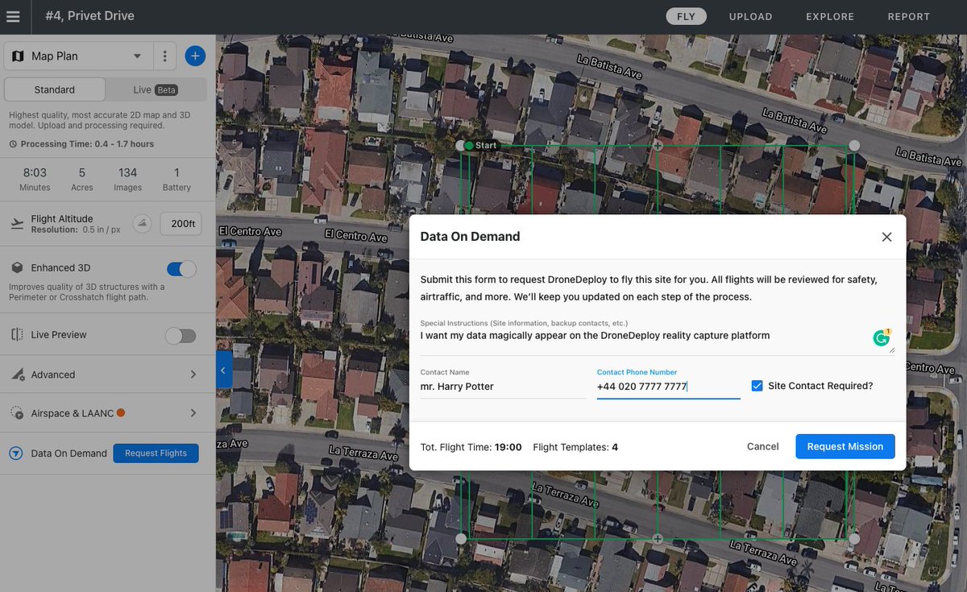
Task: Open the hamburger main menu
Action: [13, 16]
